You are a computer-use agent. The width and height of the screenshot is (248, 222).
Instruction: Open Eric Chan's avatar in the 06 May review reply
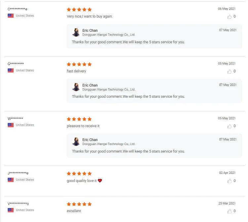point(76,32)
